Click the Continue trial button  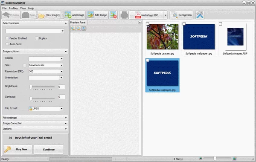(49, 149)
